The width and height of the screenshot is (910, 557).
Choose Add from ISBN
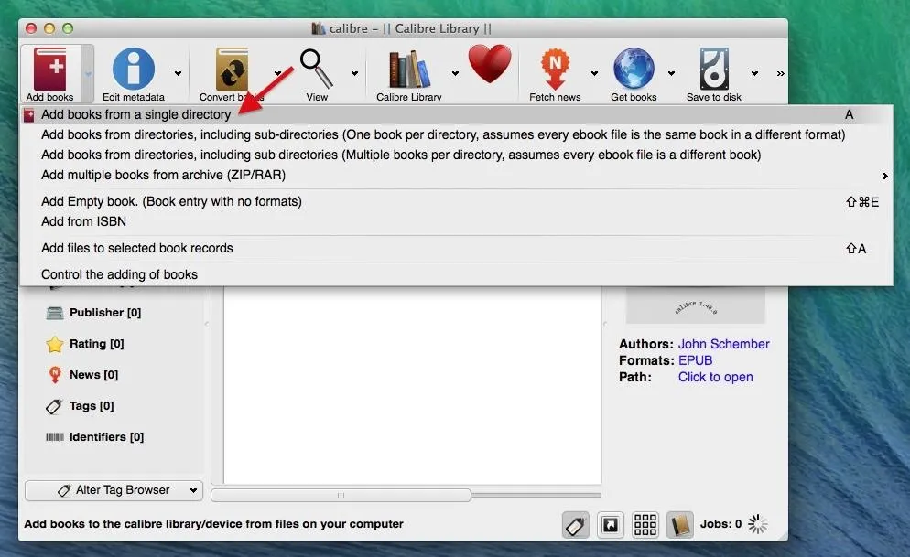tap(456, 221)
